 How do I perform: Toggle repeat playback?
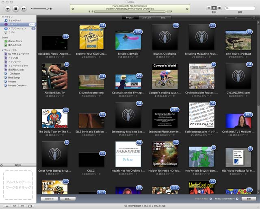[22, 206]
